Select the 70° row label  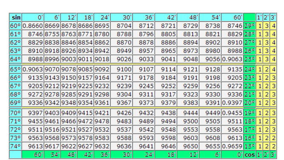pos(15,113)
